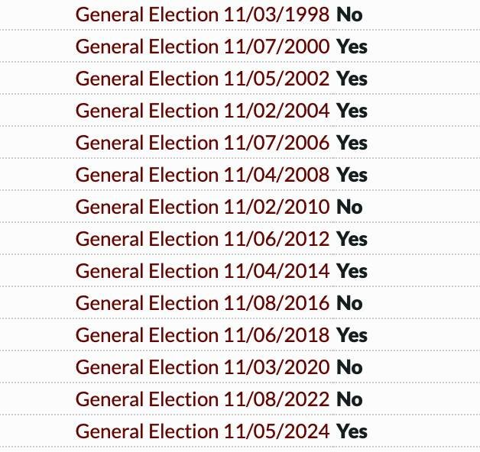Select the No status for the 11/03/2020 election
The width and height of the screenshot is (480, 452).
pos(349,367)
